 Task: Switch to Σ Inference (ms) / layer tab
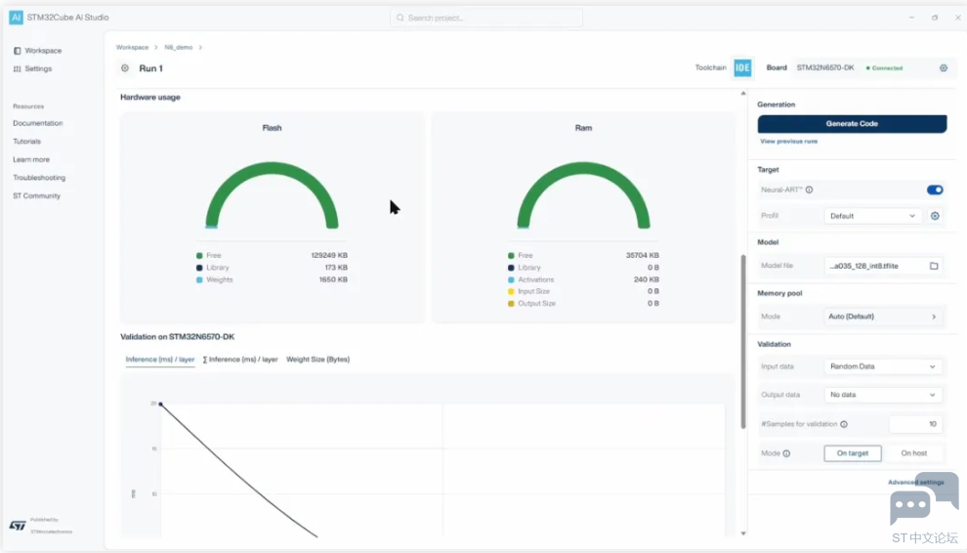point(240,360)
